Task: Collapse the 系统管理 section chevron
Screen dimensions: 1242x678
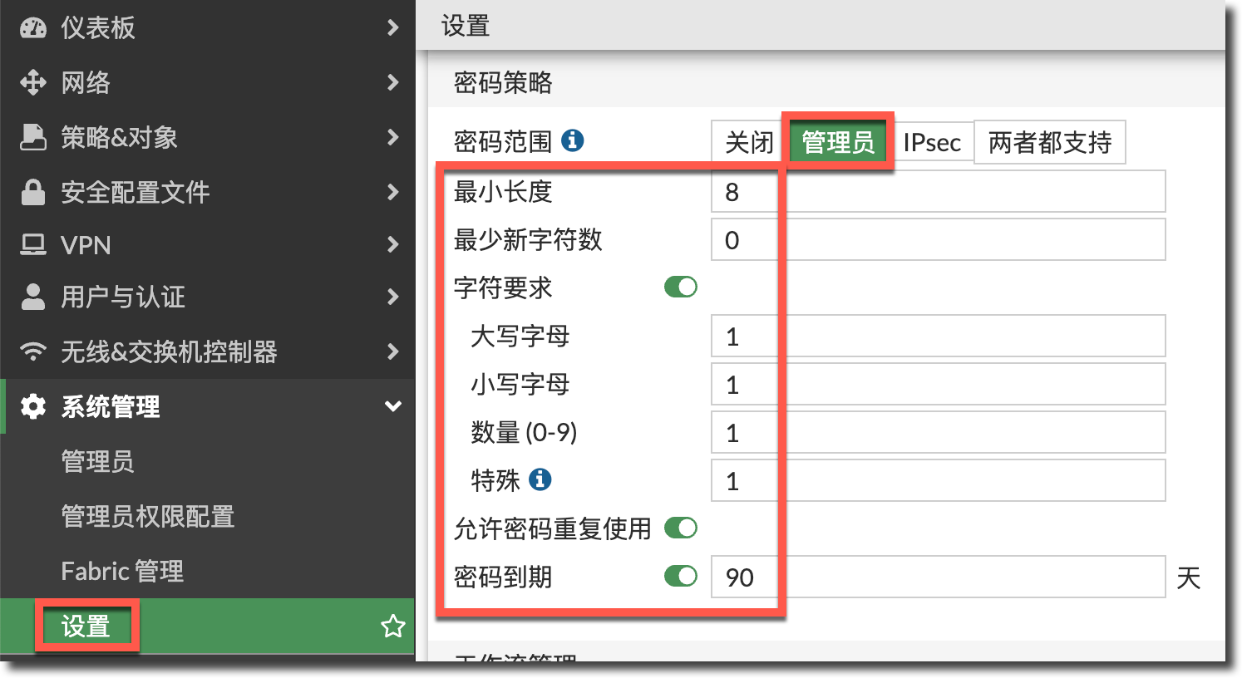Action: coord(392,406)
